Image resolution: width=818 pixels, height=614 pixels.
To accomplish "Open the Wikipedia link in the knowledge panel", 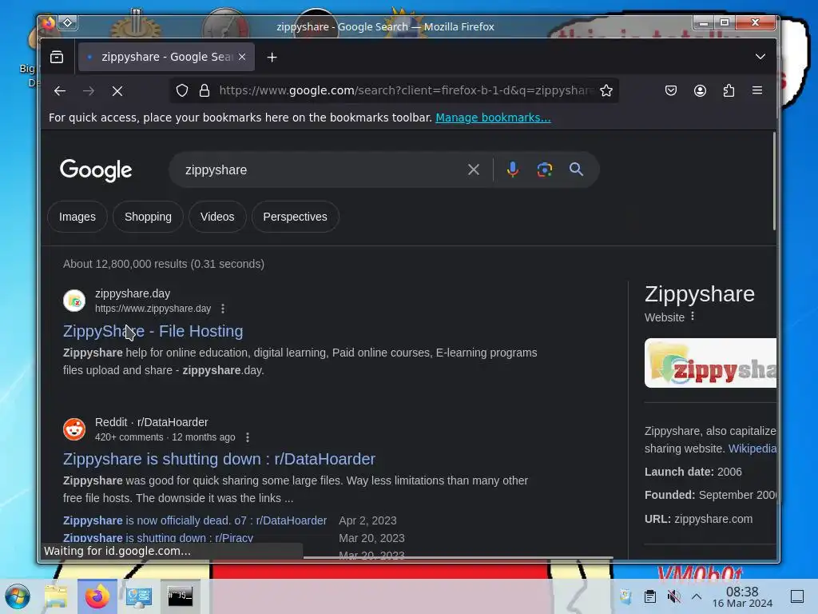I will click(x=752, y=449).
